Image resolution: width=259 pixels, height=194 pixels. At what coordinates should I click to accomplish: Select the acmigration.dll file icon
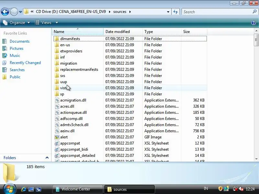coord(57,100)
